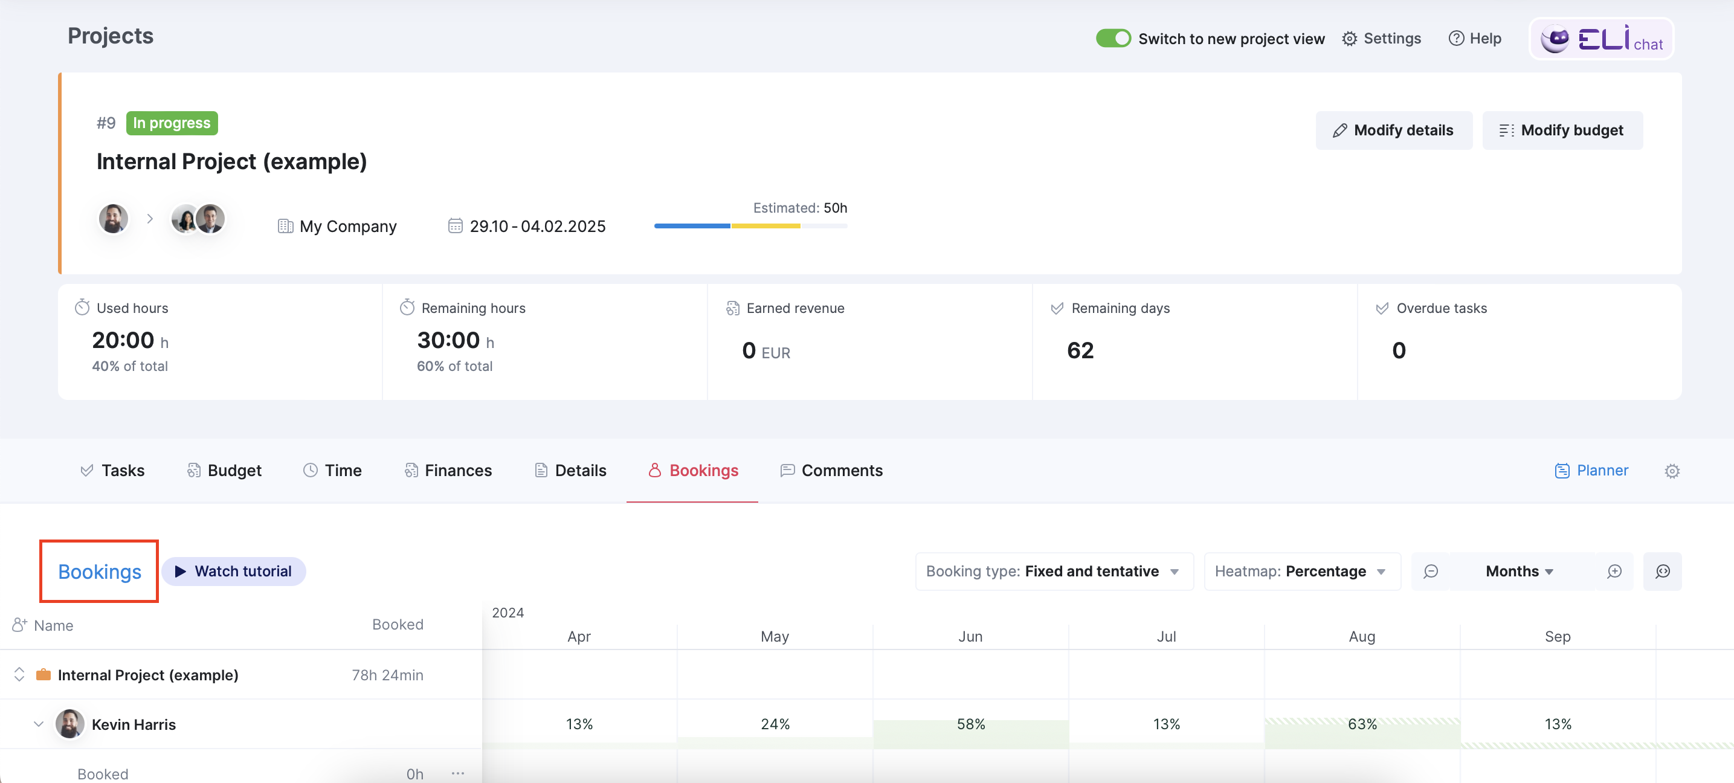Click the gear icon next to Planner
The width and height of the screenshot is (1734, 783).
(x=1672, y=471)
